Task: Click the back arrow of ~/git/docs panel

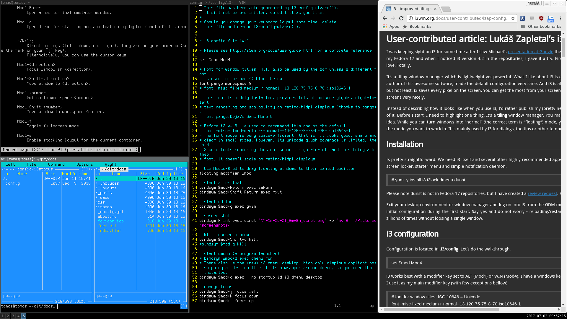Action: (x=97, y=169)
